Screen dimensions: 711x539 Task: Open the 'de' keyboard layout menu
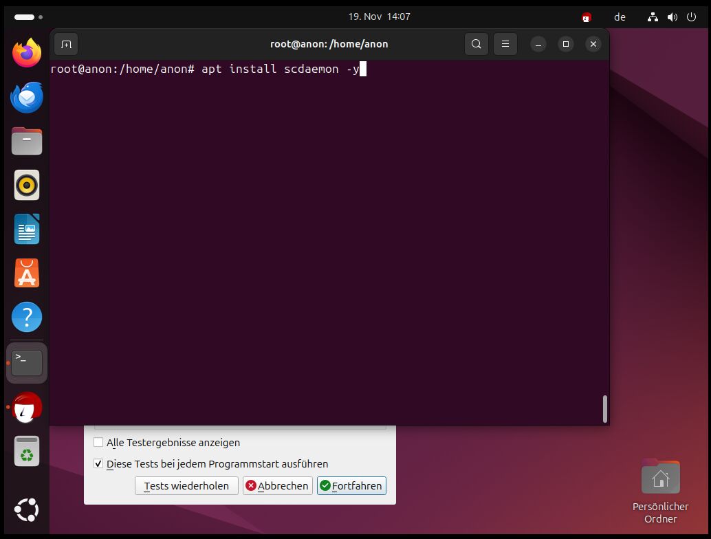[620, 17]
